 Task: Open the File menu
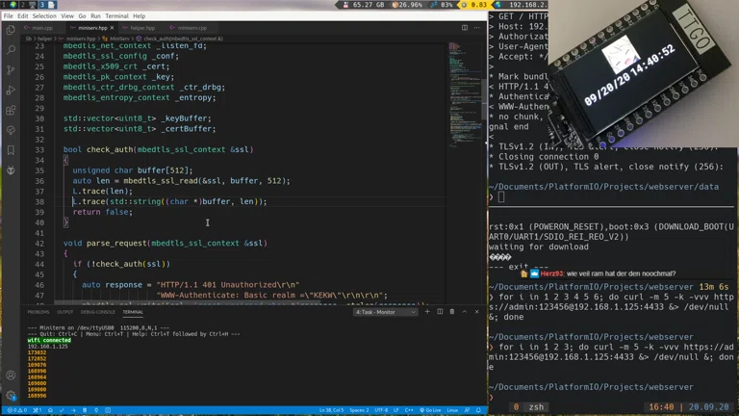click(9, 16)
